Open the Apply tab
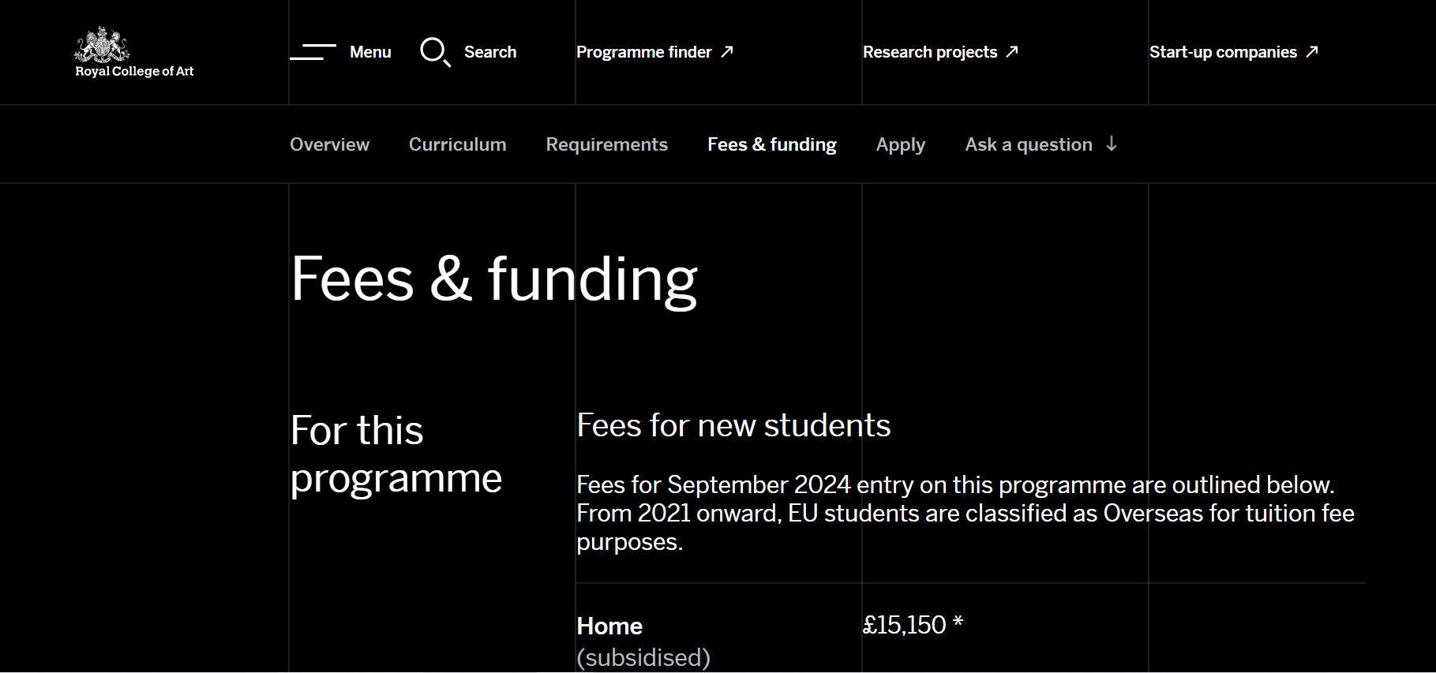The image size is (1436, 673). (901, 145)
